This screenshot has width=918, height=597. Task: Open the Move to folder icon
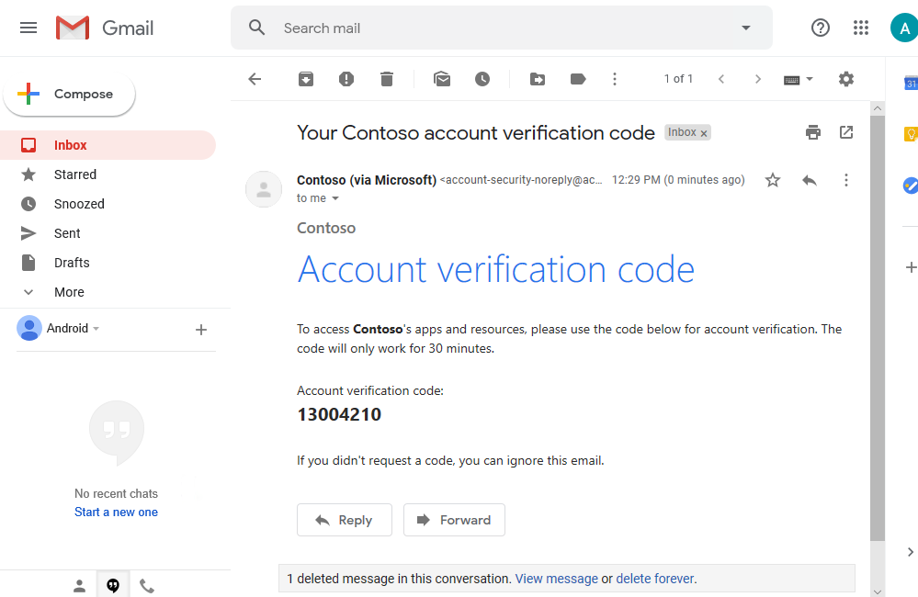[x=538, y=79]
